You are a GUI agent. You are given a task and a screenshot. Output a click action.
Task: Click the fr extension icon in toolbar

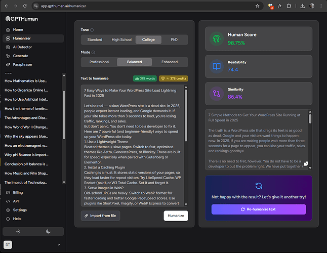[x=279, y=6]
